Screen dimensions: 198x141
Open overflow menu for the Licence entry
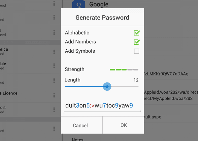click(x=54, y=95)
